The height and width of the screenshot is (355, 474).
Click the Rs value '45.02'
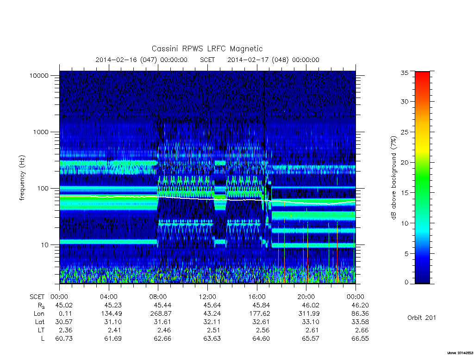(x=64, y=305)
